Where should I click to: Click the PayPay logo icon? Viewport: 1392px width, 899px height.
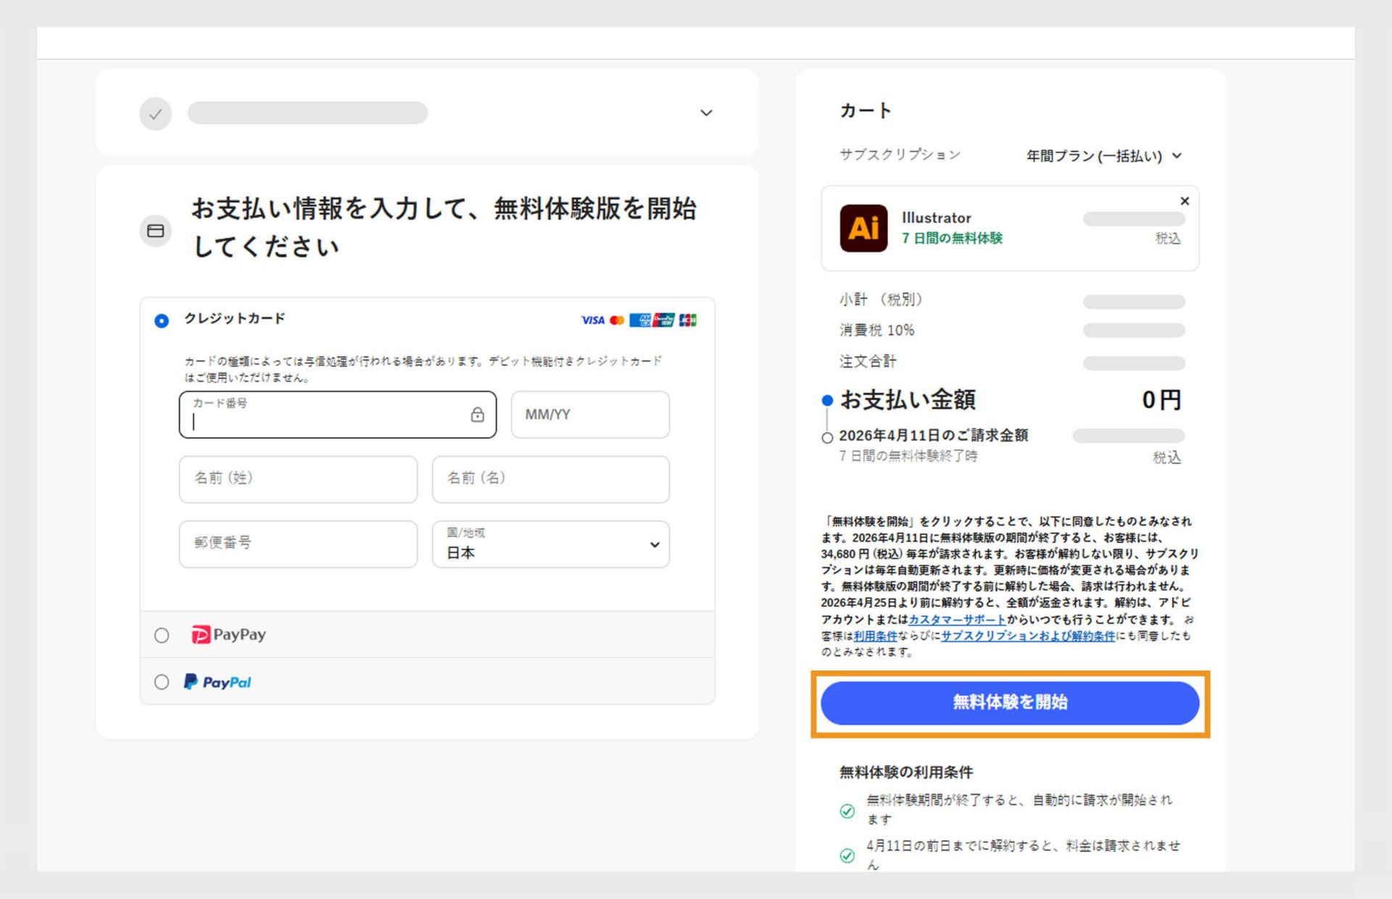[201, 634]
